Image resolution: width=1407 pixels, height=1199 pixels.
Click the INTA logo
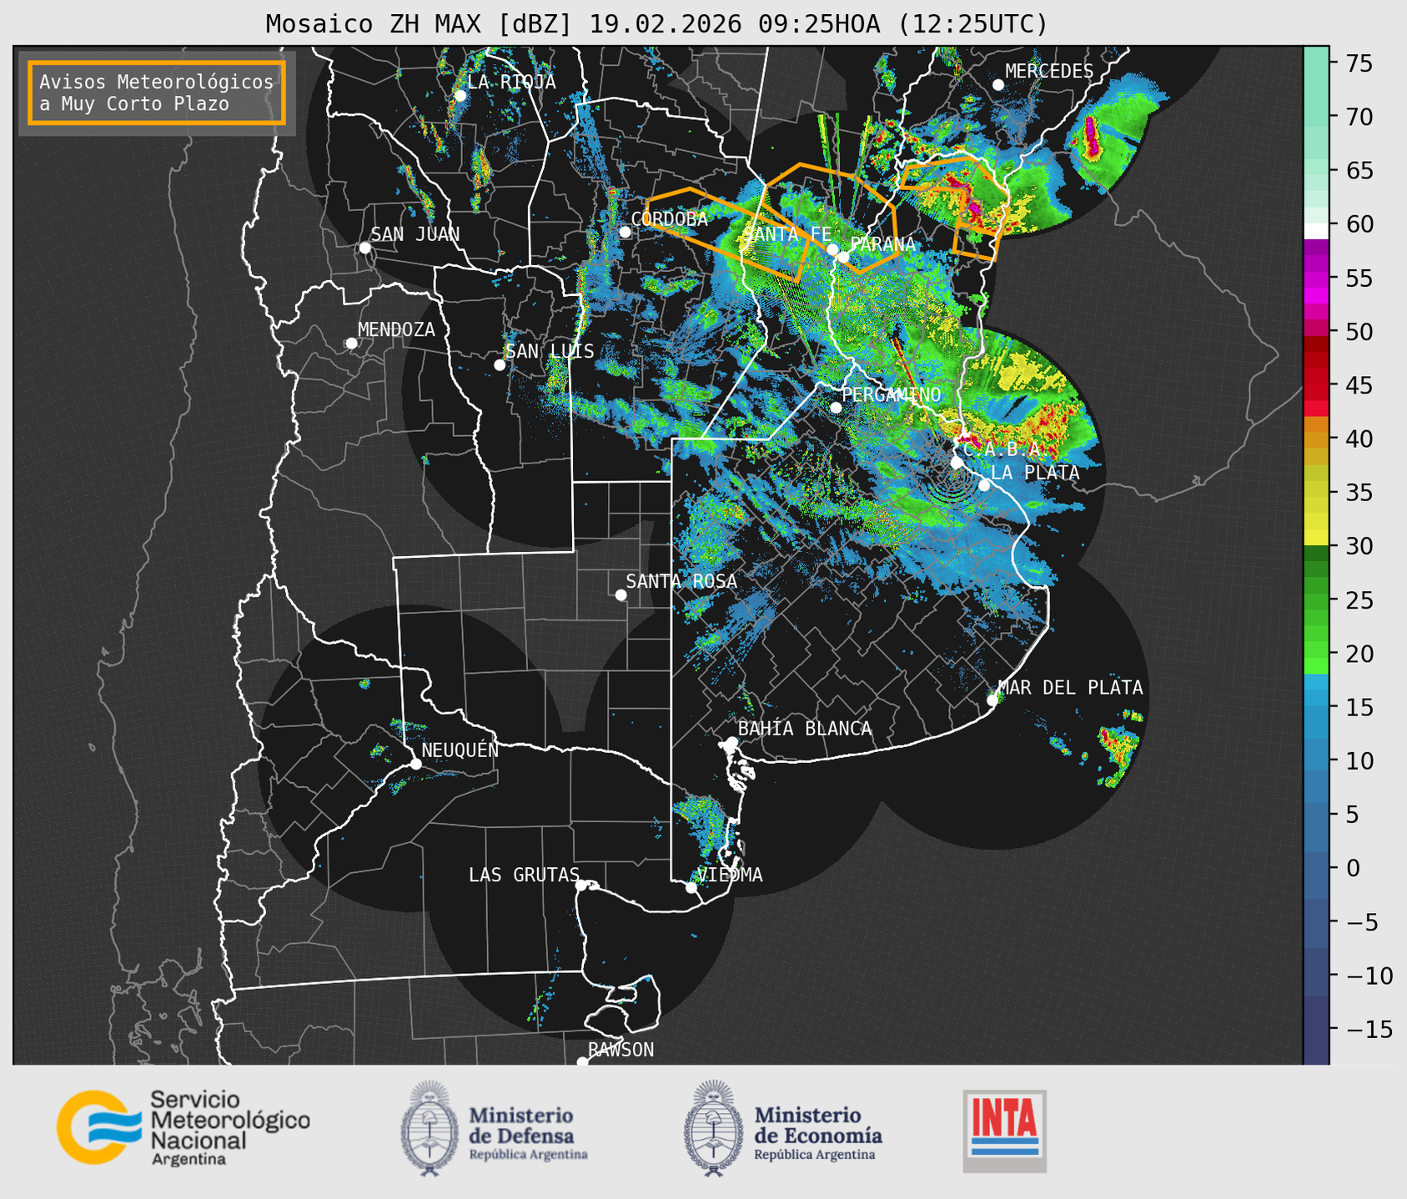1004,1131
